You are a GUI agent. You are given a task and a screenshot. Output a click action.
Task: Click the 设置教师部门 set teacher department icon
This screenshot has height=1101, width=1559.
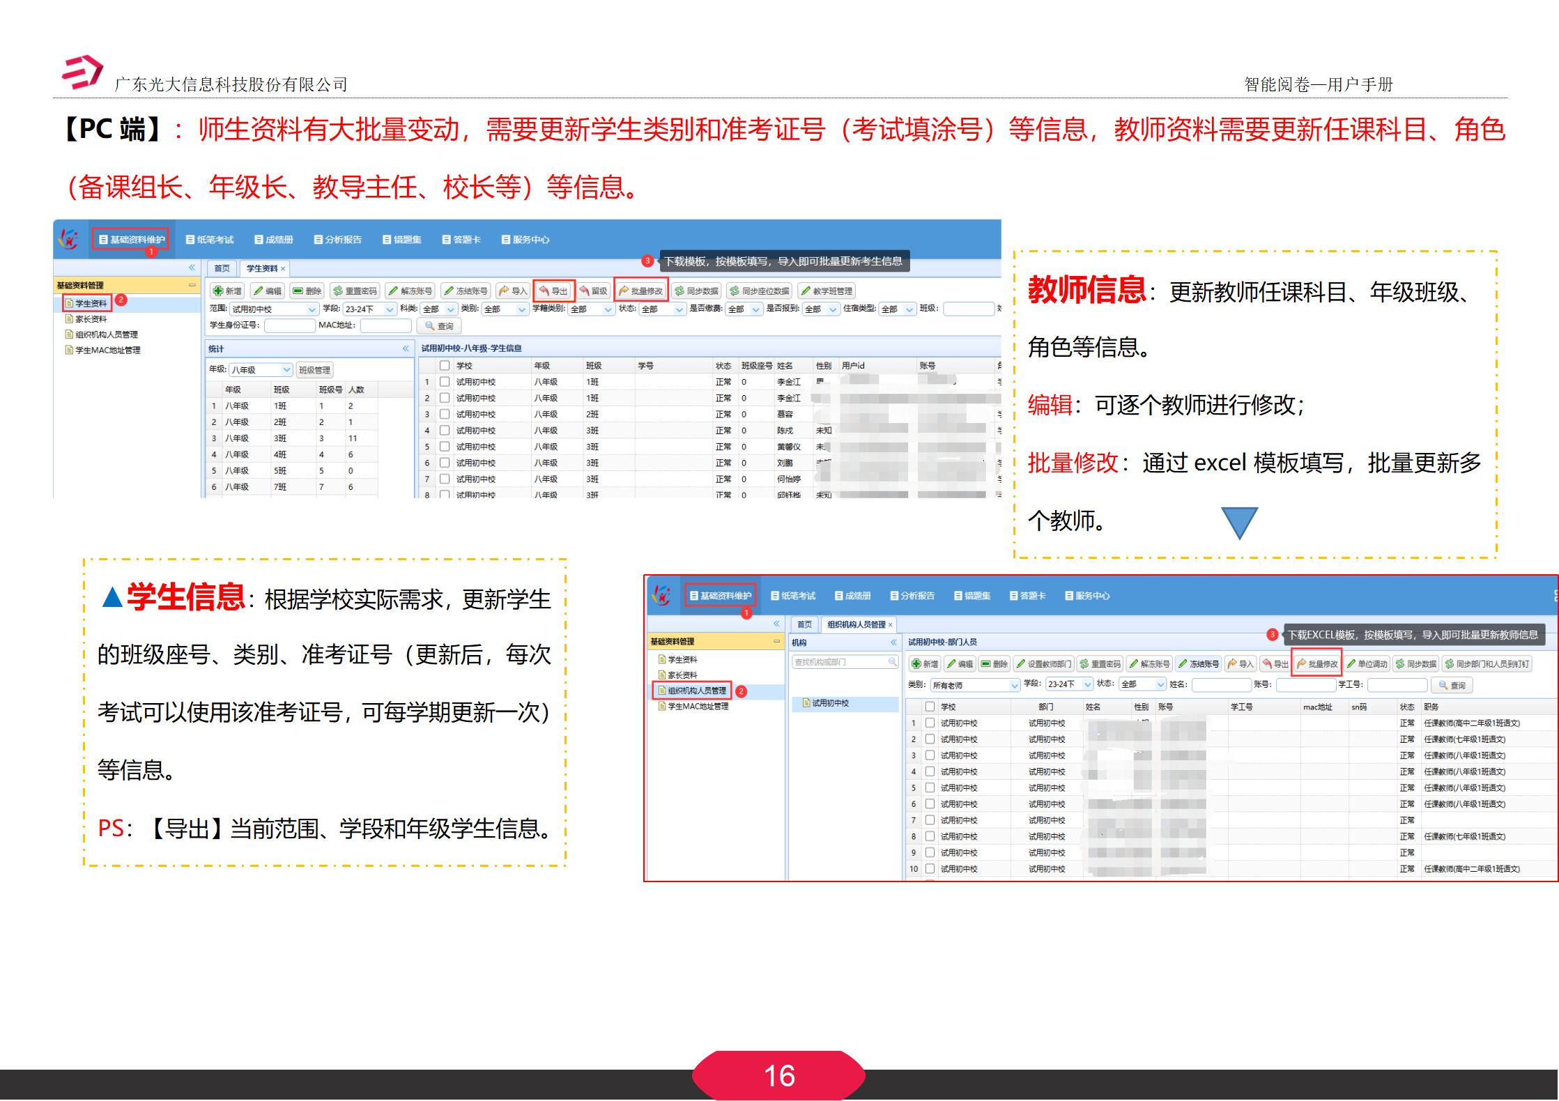pos(1045,663)
